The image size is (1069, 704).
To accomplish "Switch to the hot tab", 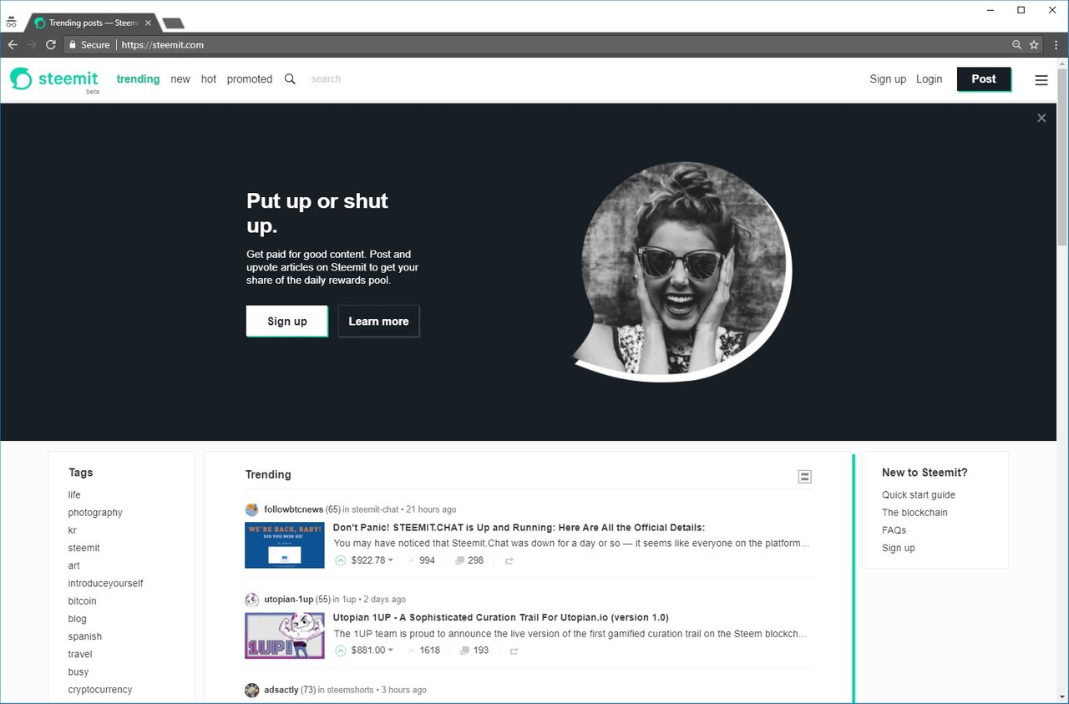I will point(209,79).
